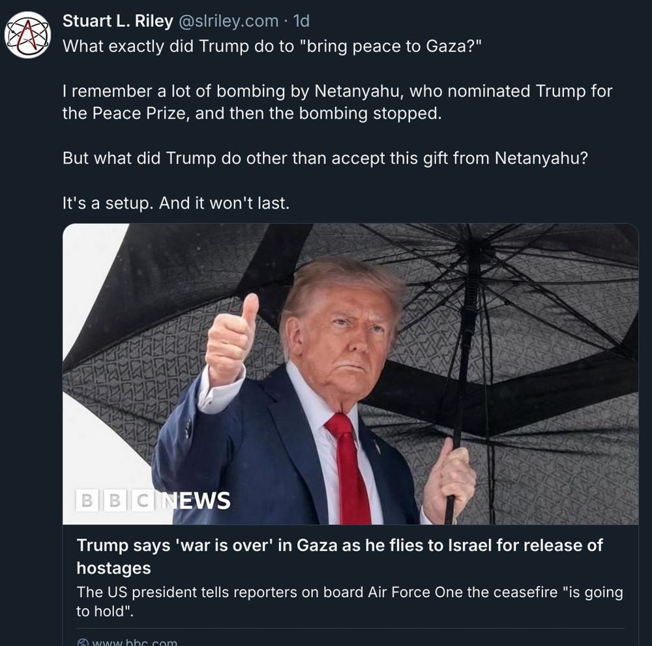Open the @slriley.com handle link
The height and width of the screenshot is (646, 652).
[x=228, y=21]
